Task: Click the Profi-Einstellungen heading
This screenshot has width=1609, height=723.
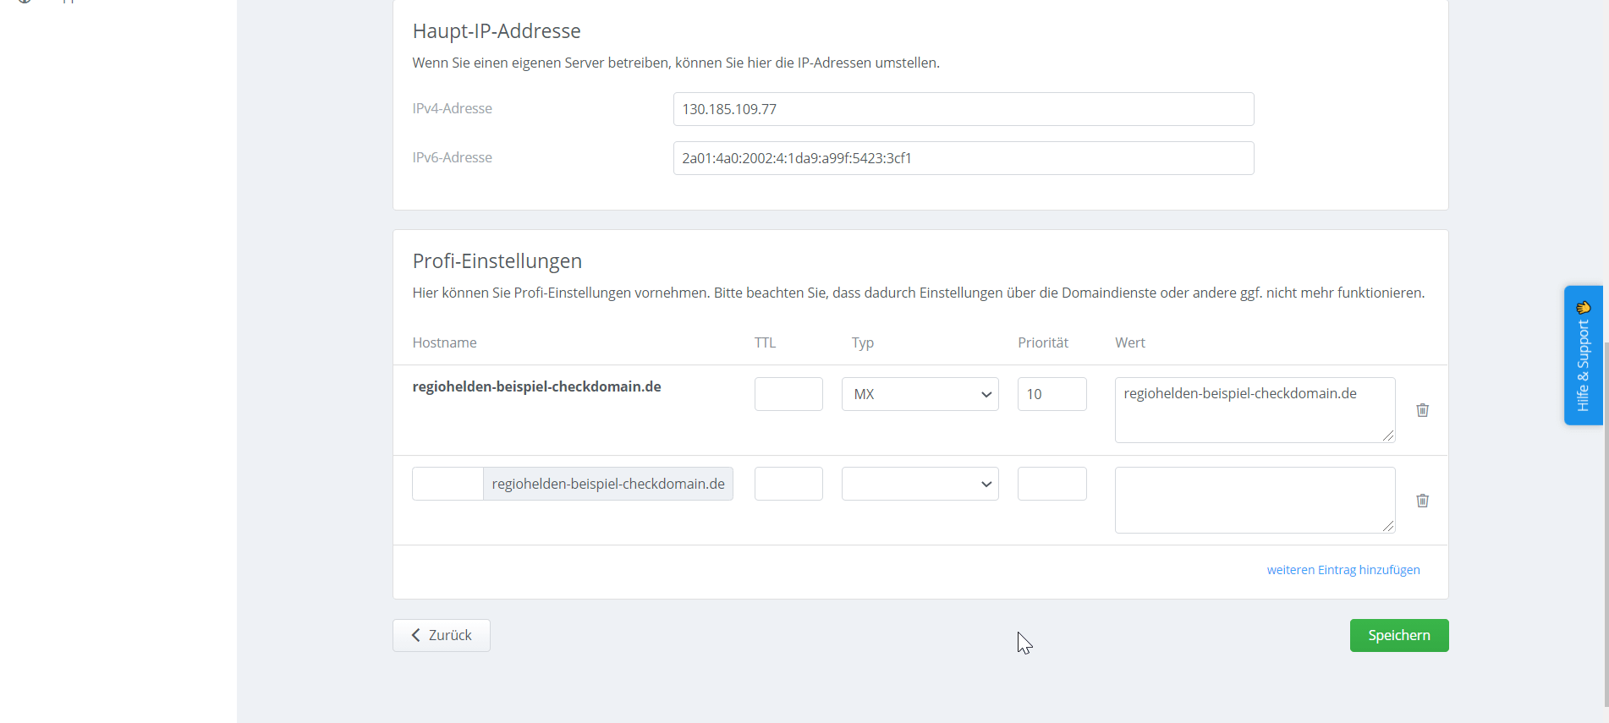Action: tap(497, 261)
